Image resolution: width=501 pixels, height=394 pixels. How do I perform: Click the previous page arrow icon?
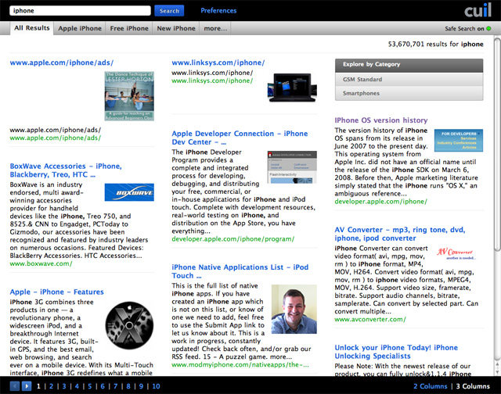click(x=15, y=386)
